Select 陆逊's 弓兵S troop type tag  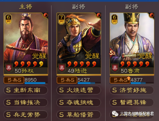coord(67,80)
